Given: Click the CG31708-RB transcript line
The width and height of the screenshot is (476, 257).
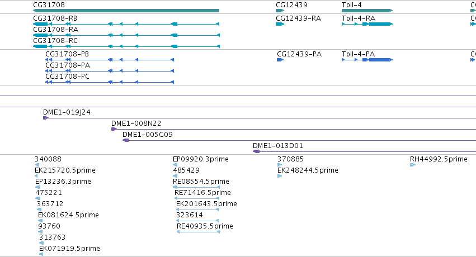Looking at the screenshot, I should [126, 24].
